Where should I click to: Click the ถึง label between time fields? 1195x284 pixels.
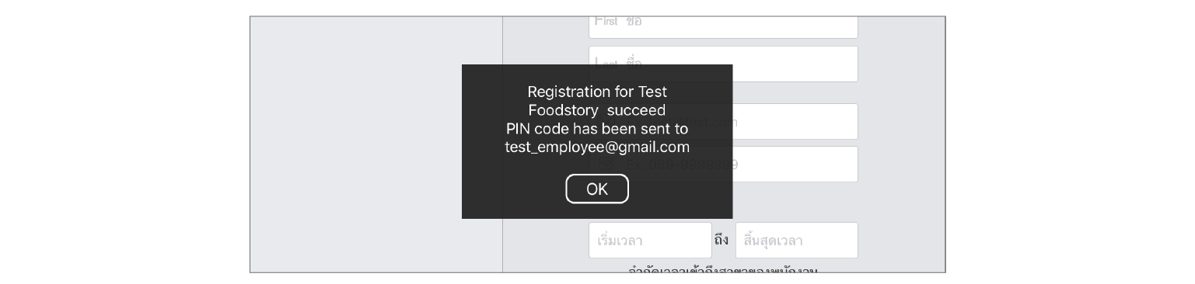tap(722, 240)
